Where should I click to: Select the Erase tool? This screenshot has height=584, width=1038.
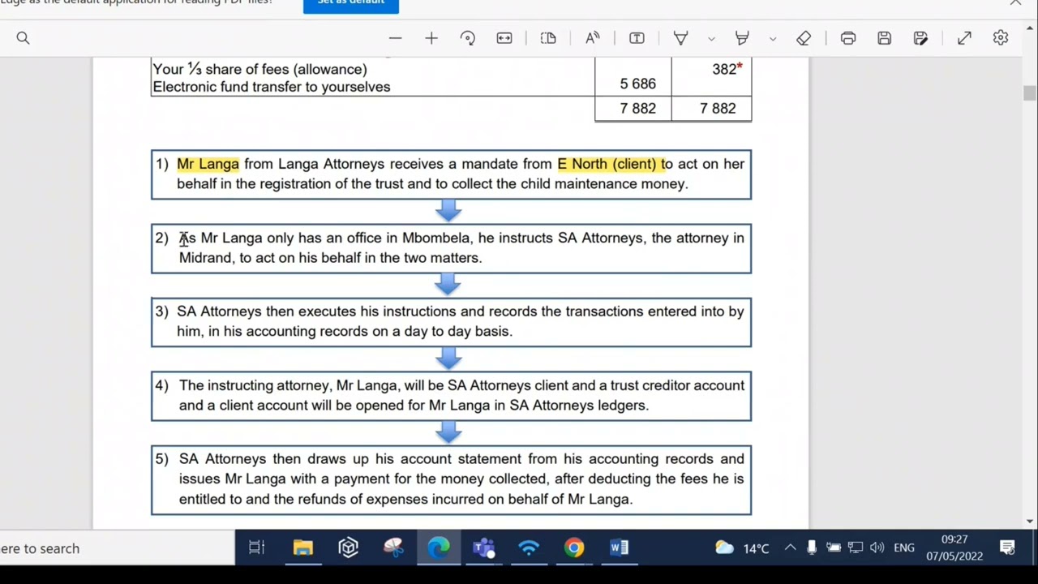coord(804,38)
